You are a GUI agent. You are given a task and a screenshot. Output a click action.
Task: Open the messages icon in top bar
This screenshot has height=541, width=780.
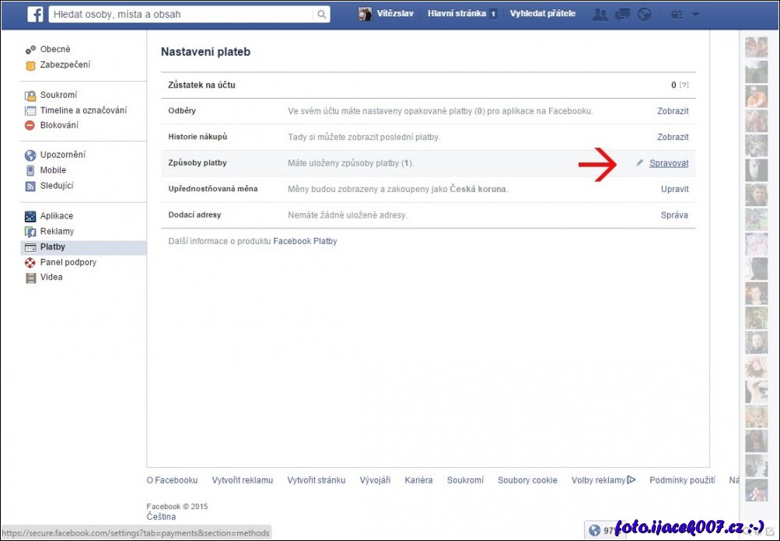click(622, 14)
